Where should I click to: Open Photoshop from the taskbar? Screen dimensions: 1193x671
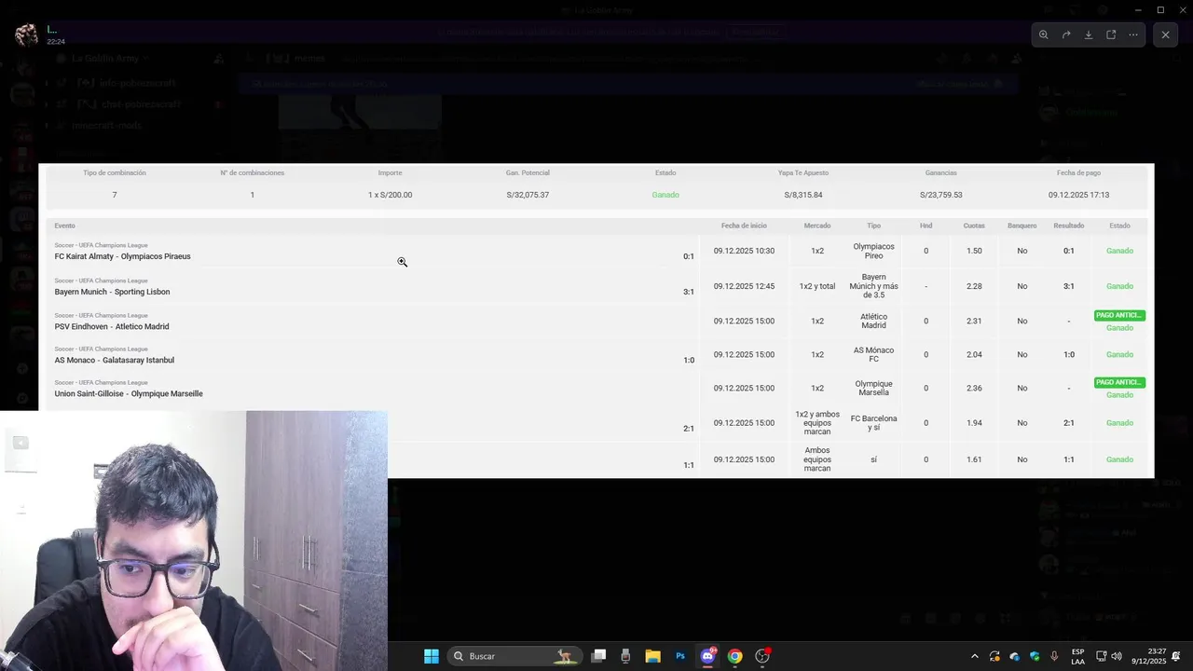pyautogui.click(x=680, y=656)
